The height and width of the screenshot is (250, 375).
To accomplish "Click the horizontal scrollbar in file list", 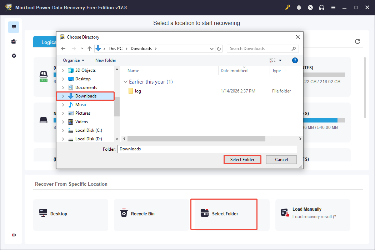I will click(x=196, y=139).
